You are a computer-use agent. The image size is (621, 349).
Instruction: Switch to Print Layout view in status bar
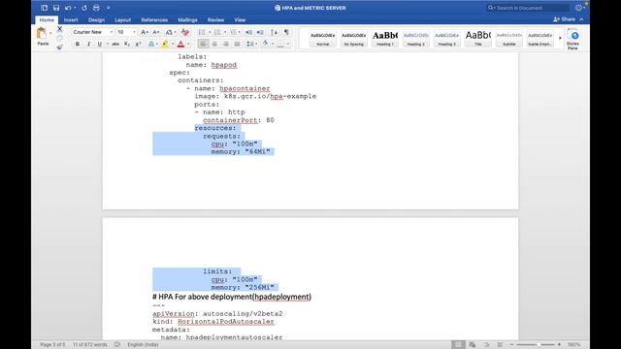click(x=458, y=345)
